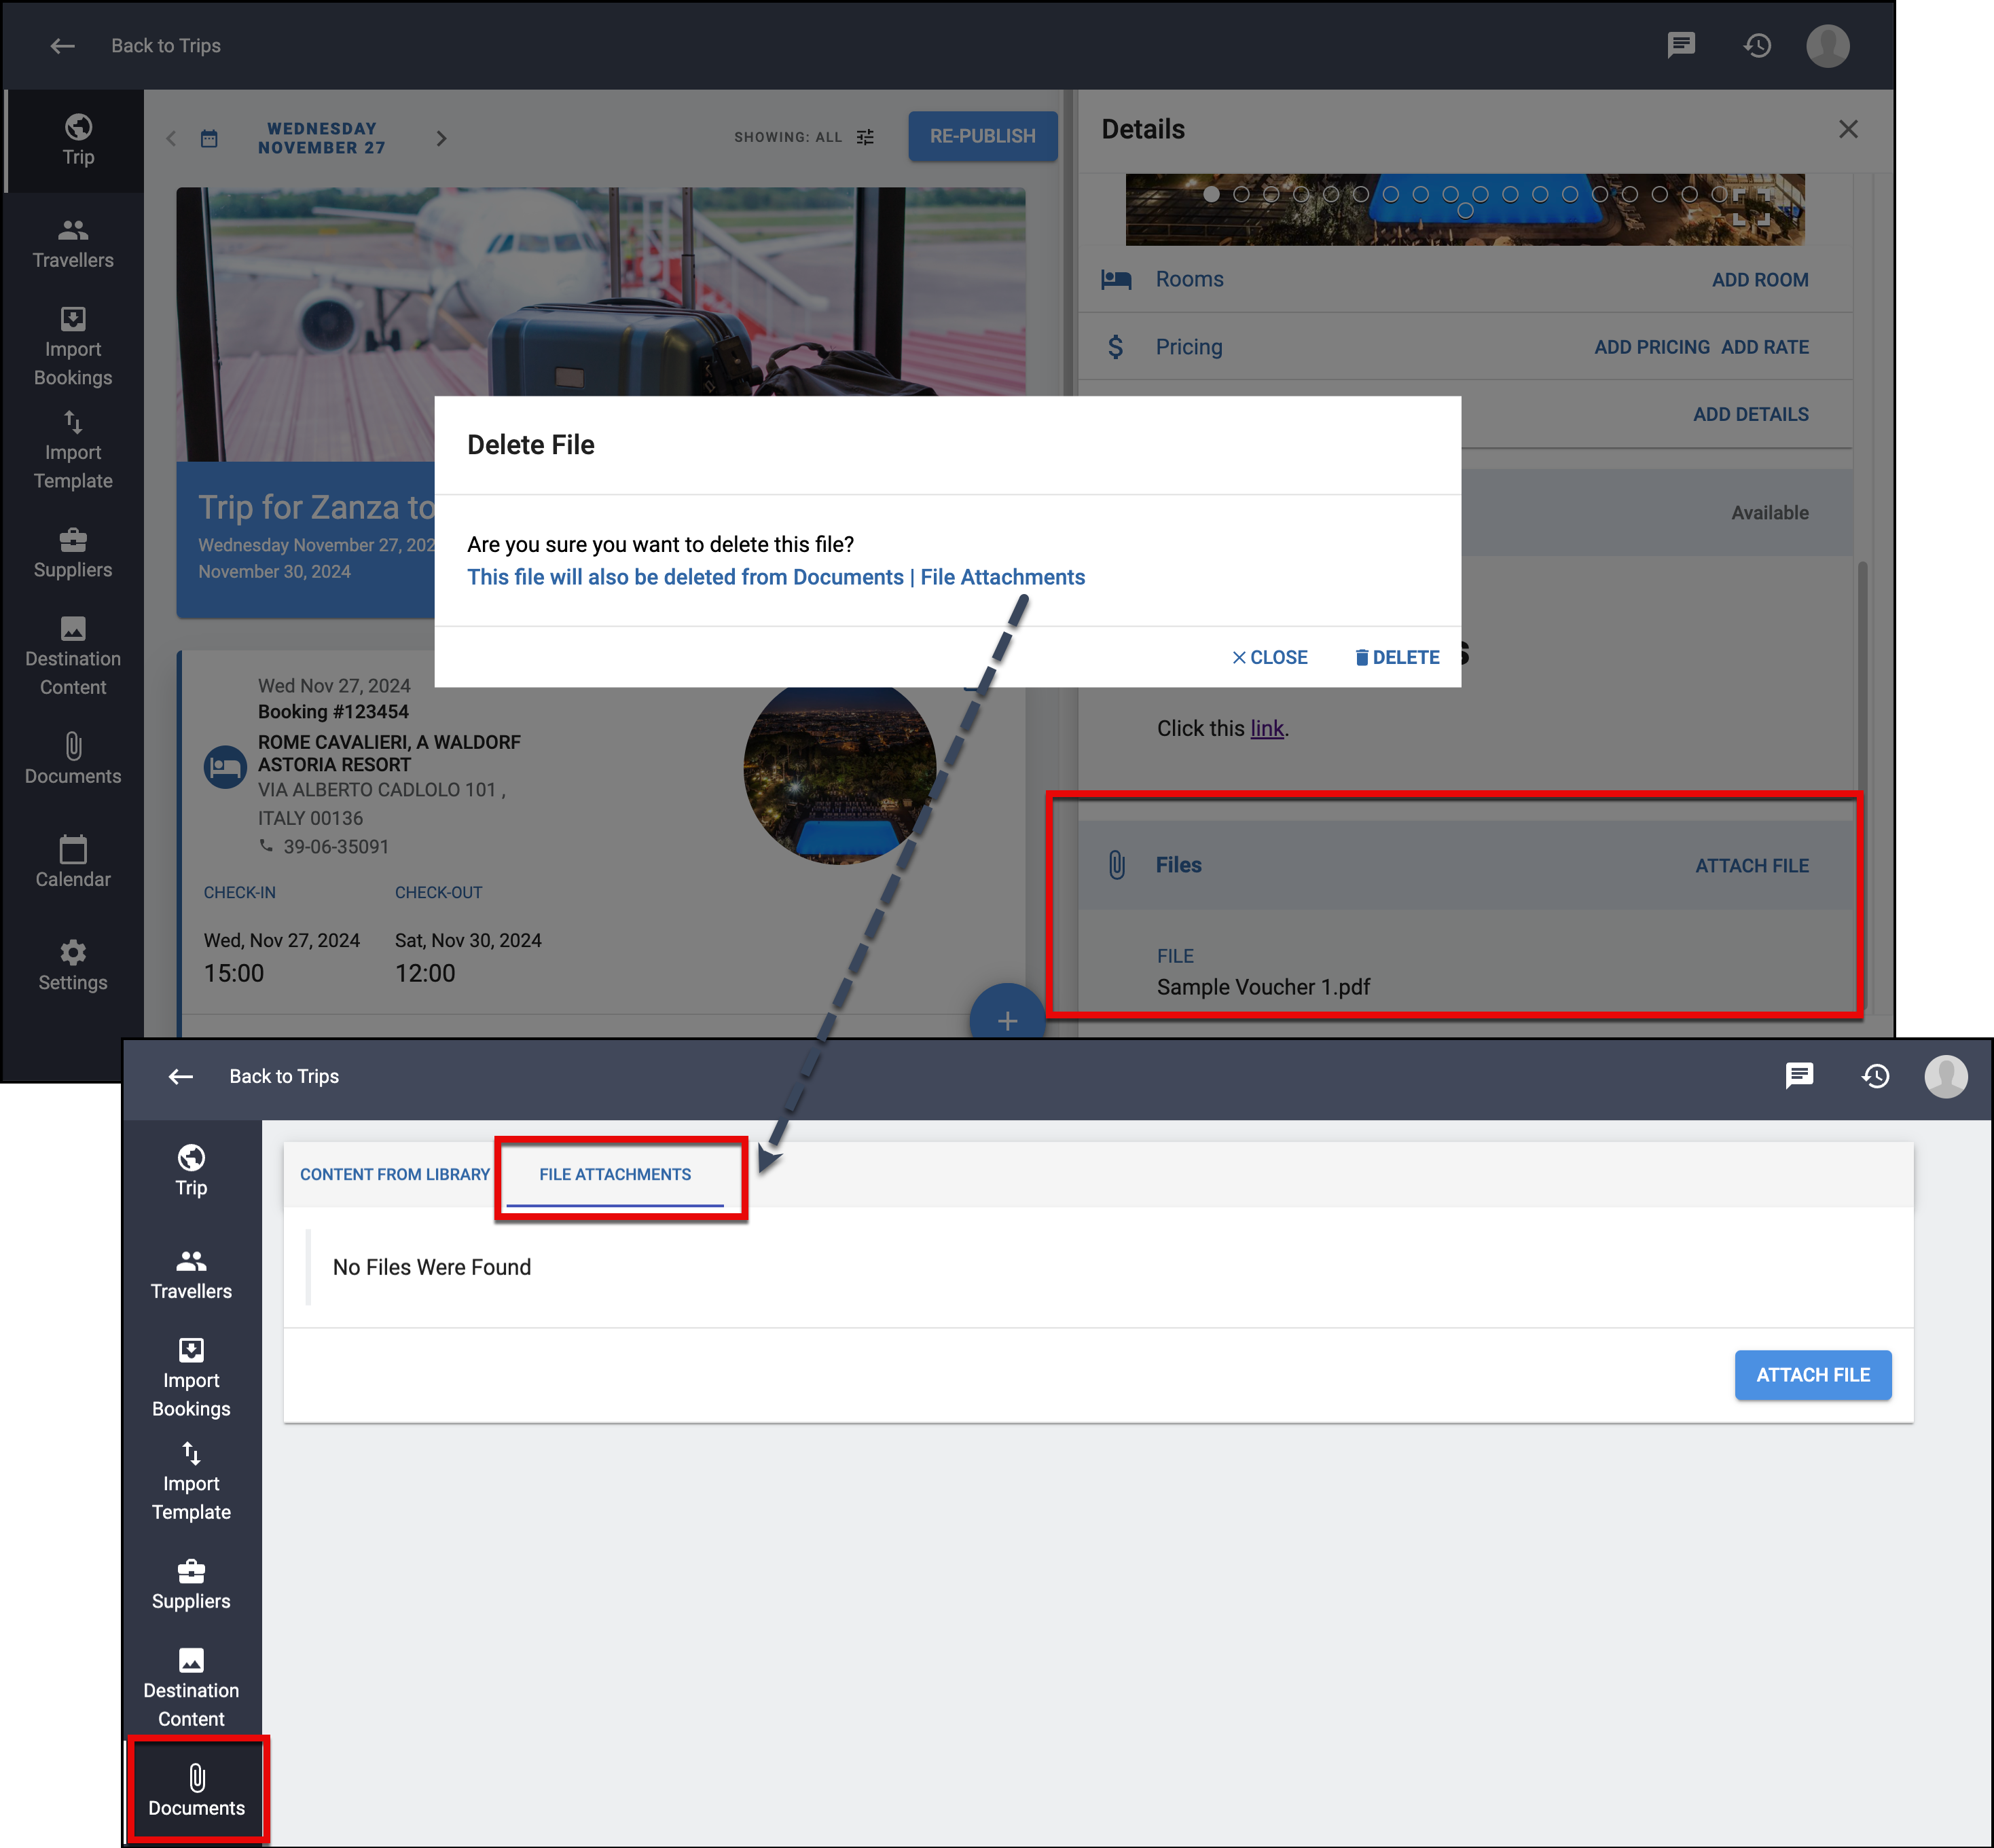Click ADD PRICING in Details panel
The width and height of the screenshot is (1994, 1848).
click(1652, 347)
